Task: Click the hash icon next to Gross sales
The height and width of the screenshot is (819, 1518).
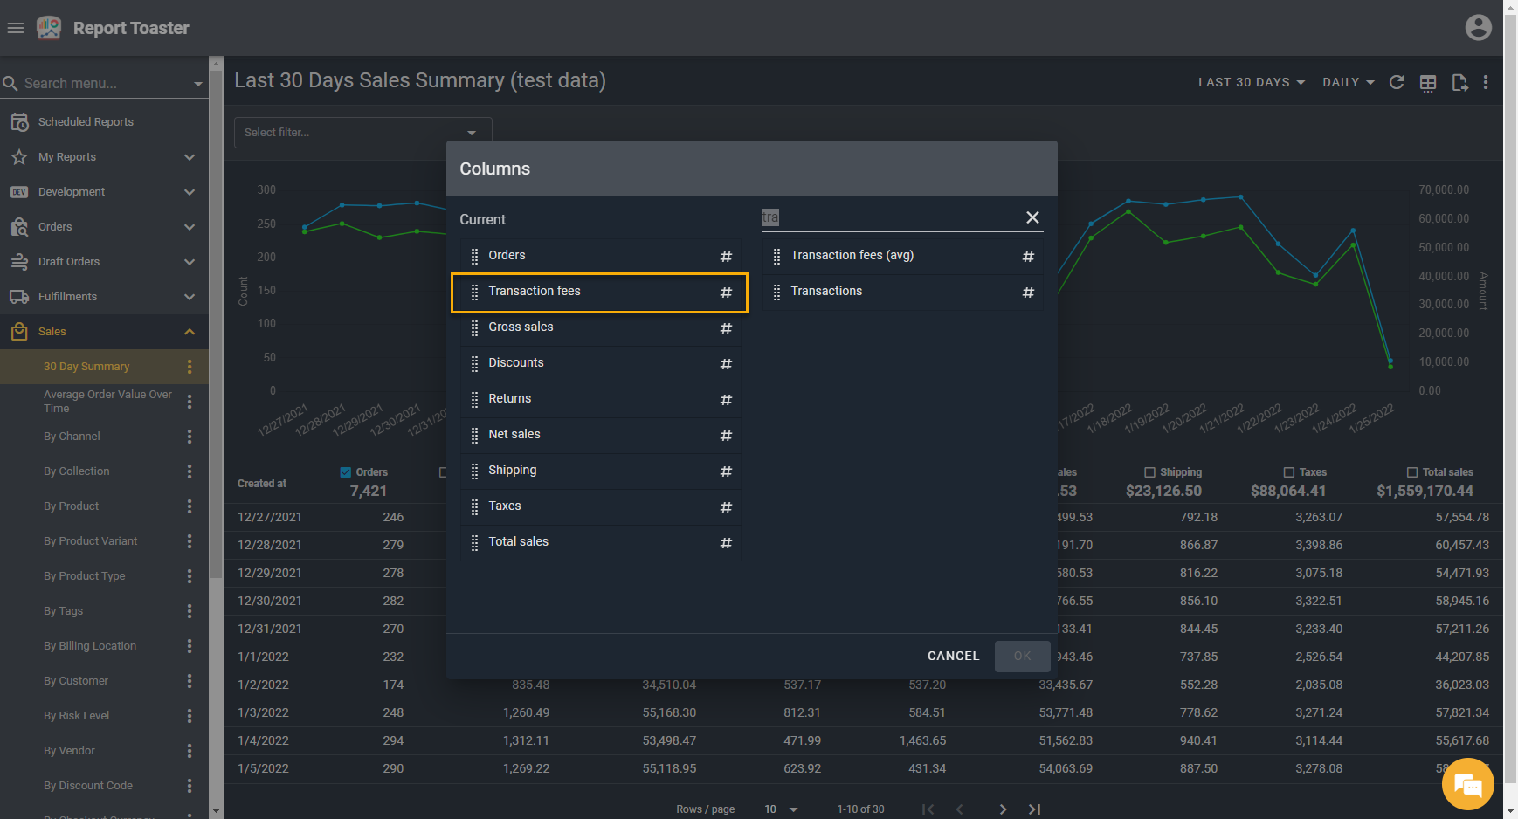Action: pos(726,328)
